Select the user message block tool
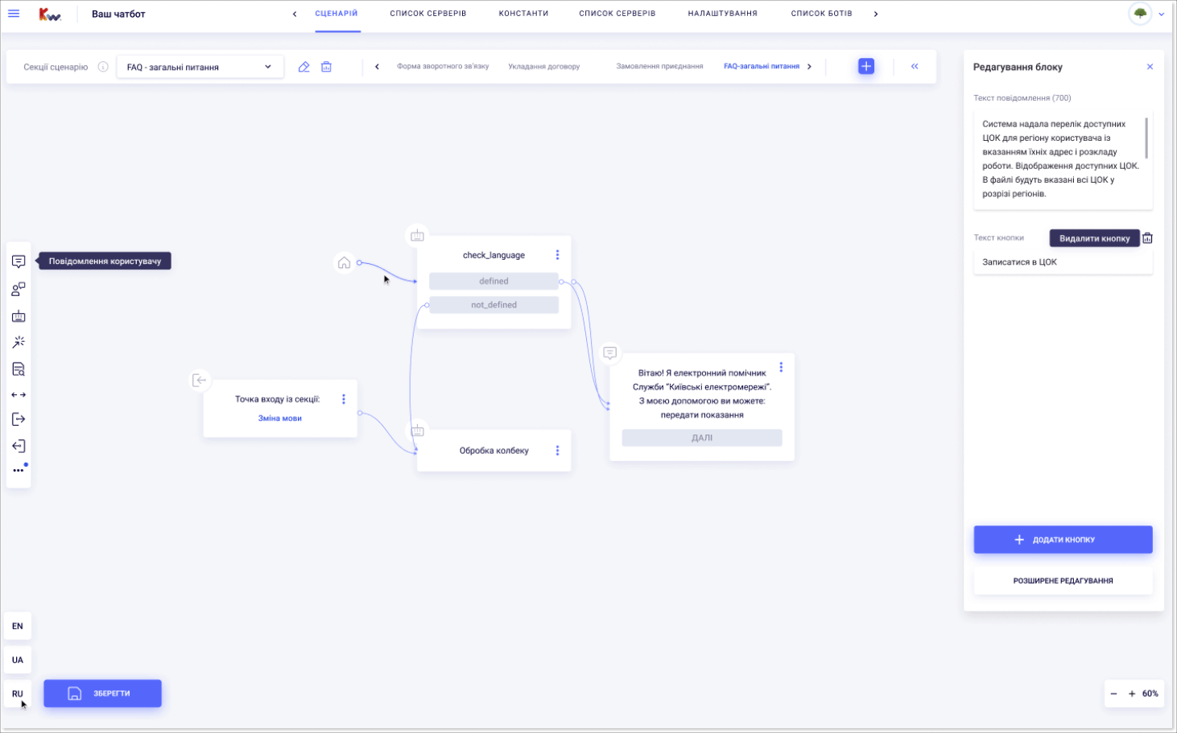The width and height of the screenshot is (1177, 733). point(19,261)
